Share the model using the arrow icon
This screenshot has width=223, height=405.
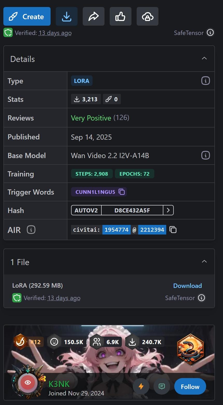click(x=94, y=16)
